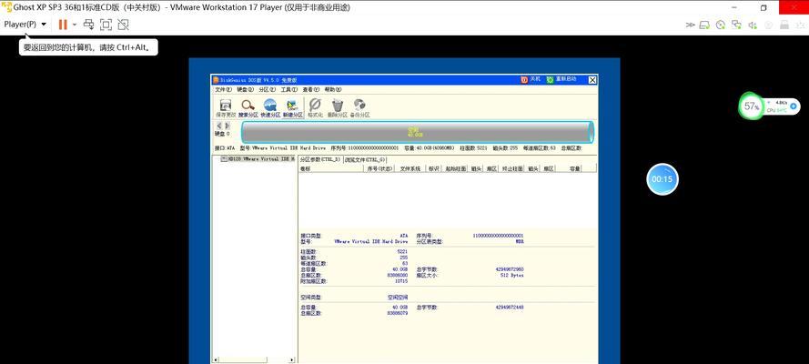809x364 pixels.
Task: Open the 帮助 menu
Action: coord(333,90)
